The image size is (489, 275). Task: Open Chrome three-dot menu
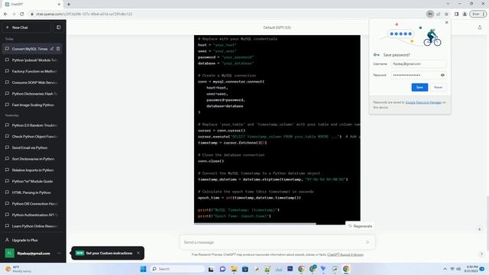tap(484, 14)
